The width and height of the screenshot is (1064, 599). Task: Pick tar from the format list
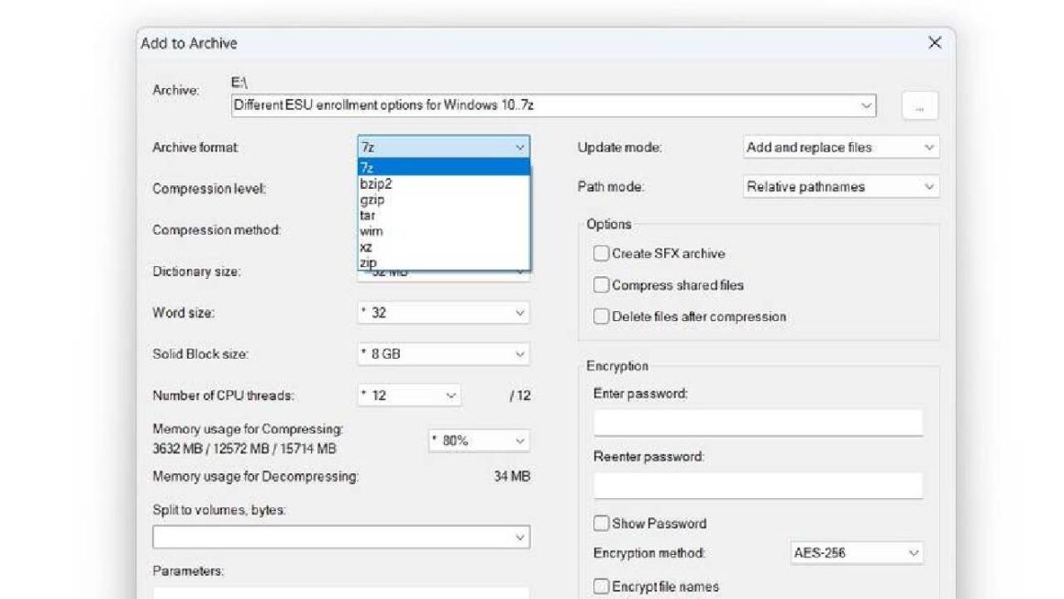pos(444,215)
